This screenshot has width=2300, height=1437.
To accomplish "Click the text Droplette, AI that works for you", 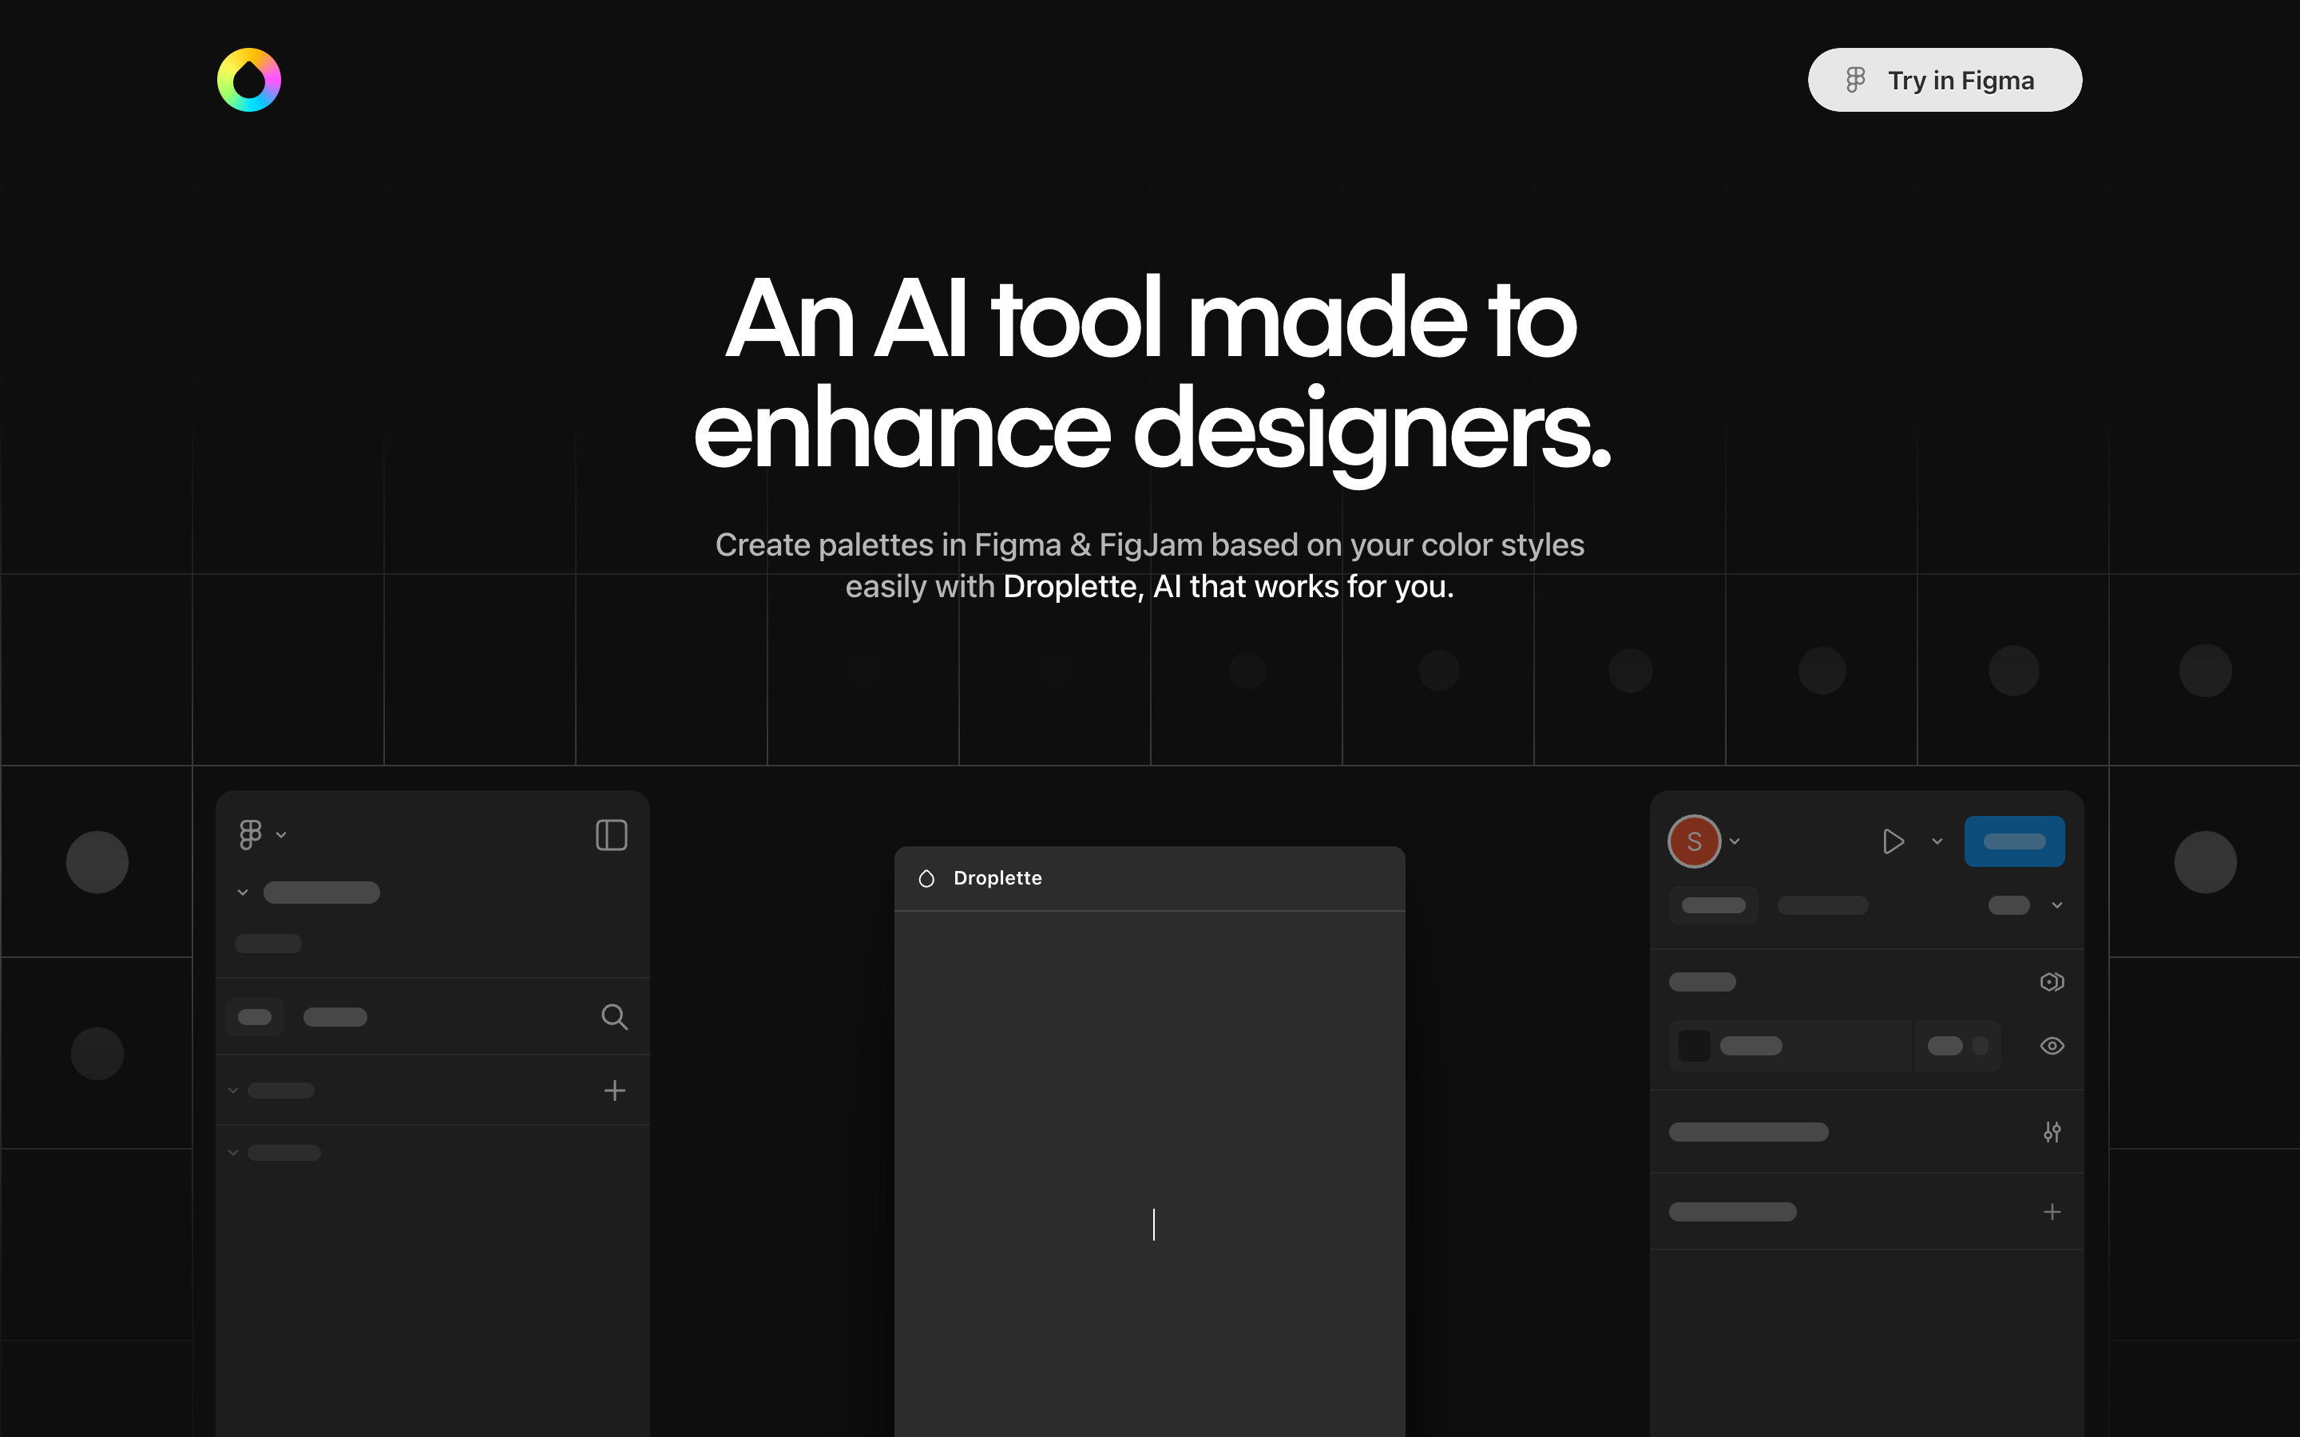I will pyautogui.click(x=1228, y=587).
